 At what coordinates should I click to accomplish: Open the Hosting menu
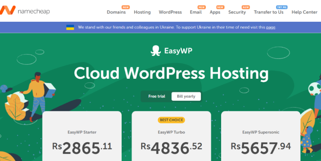click(142, 12)
